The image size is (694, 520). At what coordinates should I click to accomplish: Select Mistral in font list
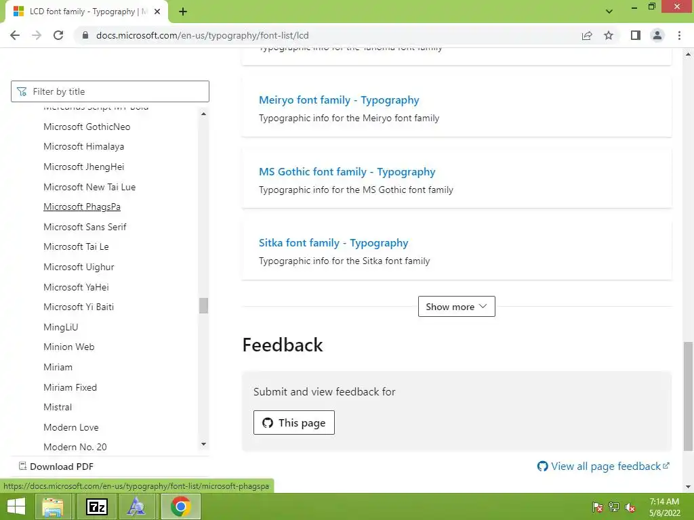pyautogui.click(x=58, y=407)
